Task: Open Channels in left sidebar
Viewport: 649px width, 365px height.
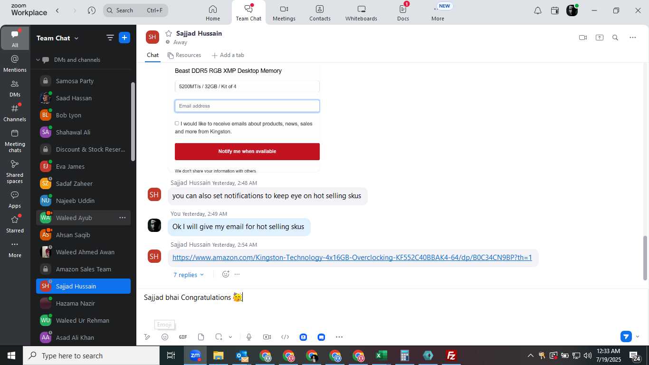Action: click(x=15, y=113)
